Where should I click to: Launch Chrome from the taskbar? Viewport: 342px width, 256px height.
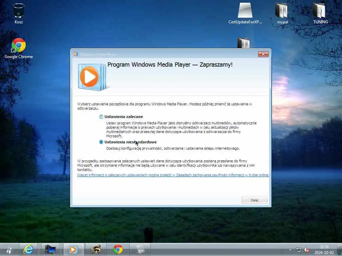[x=118, y=249]
